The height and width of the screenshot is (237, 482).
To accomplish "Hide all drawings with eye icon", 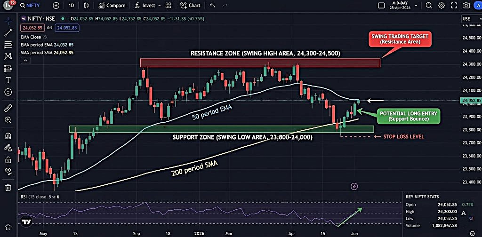I will click(8, 171).
